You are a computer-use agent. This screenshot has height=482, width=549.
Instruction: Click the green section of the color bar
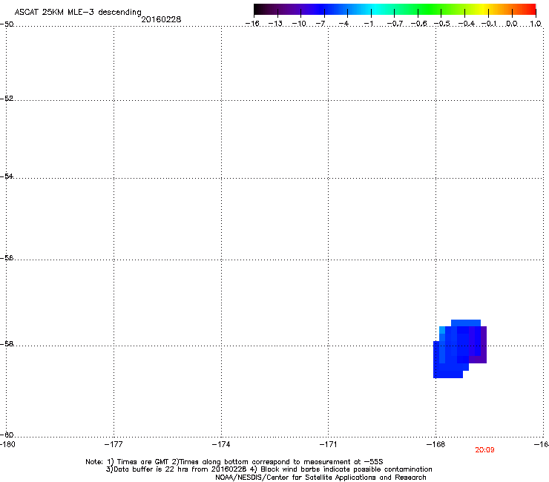tap(430, 10)
